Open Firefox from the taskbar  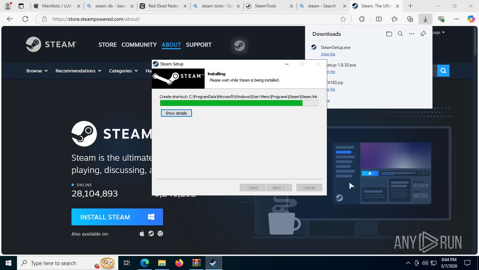click(x=179, y=263)
